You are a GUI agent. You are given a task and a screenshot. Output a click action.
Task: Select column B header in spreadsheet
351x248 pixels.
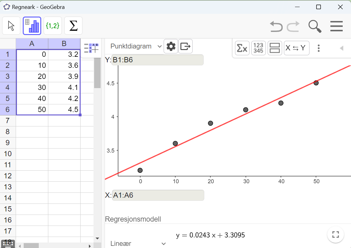pos(64,44)
